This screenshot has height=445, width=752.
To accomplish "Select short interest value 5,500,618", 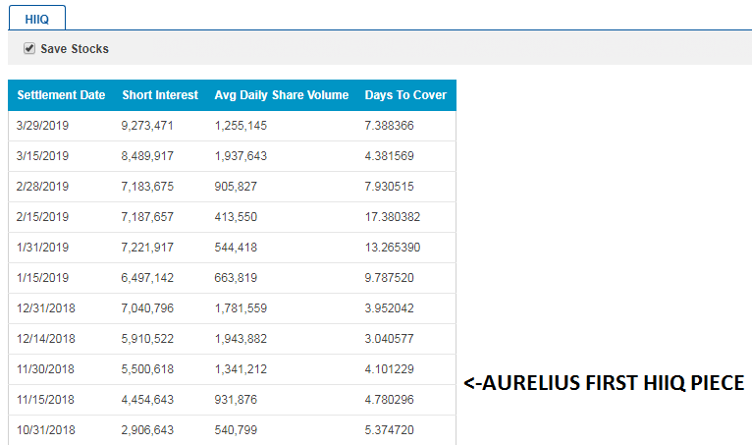I will 147,369.
